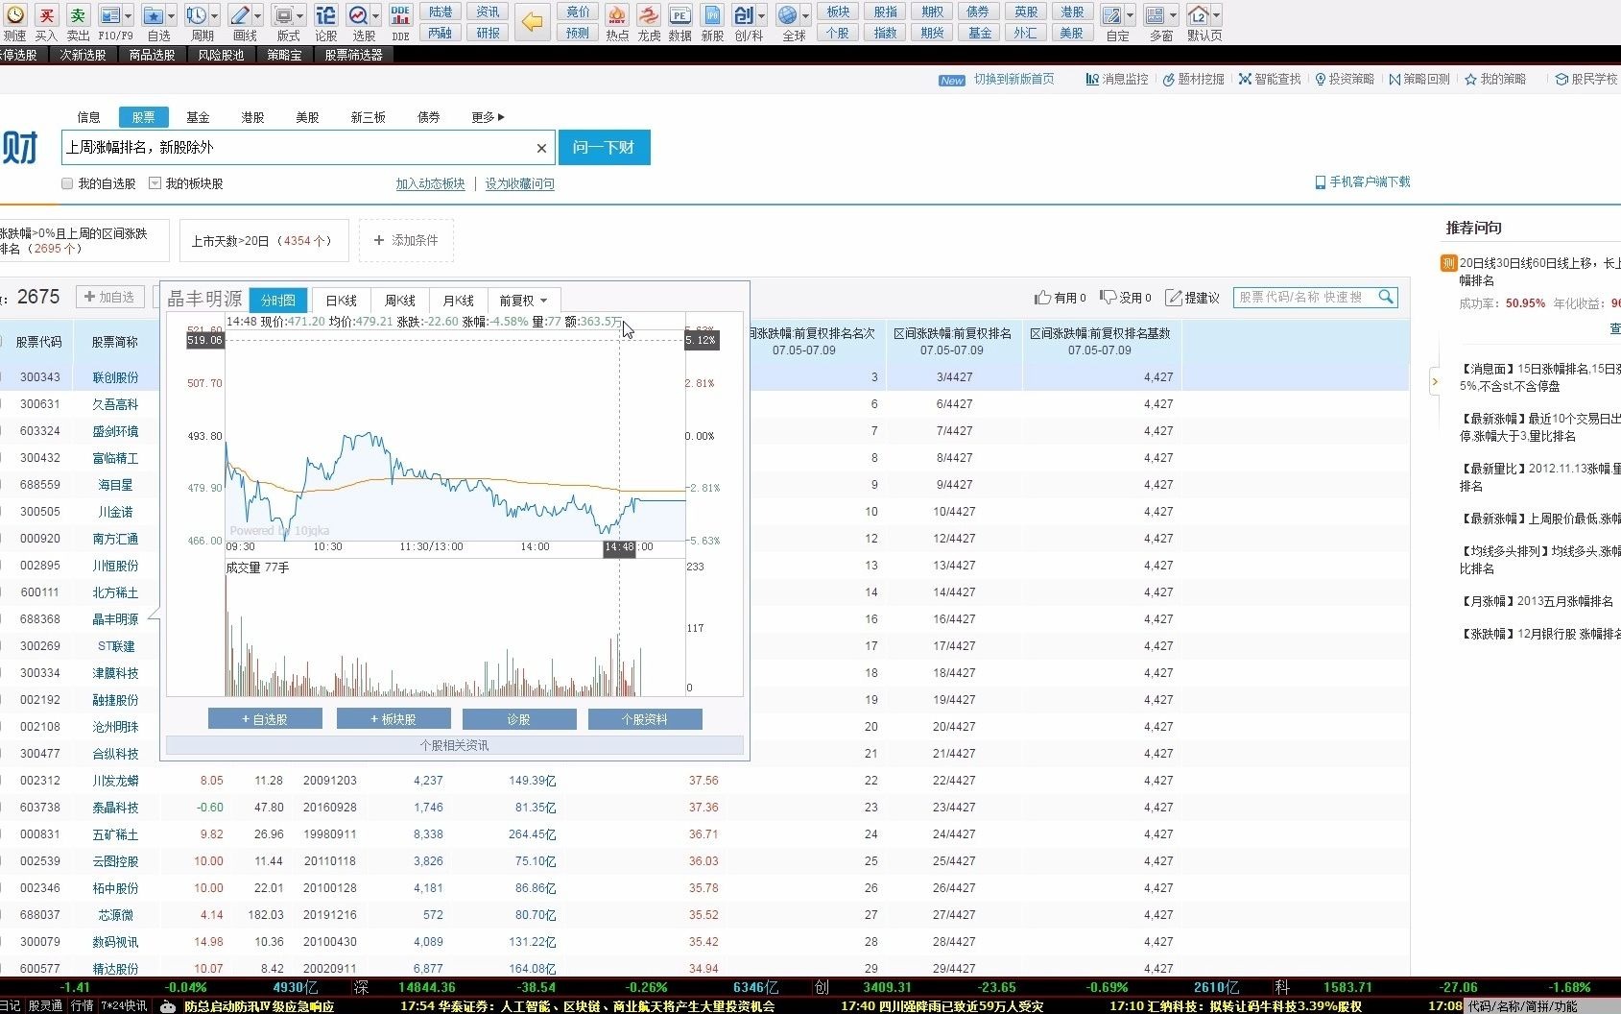
Task: Select the 画线 drawing pencil tool
Action: pos(240,15)
